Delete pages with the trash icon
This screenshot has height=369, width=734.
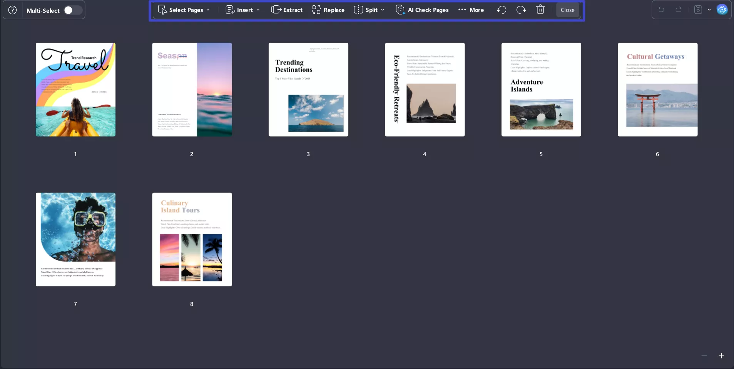[x=540, y=10]
